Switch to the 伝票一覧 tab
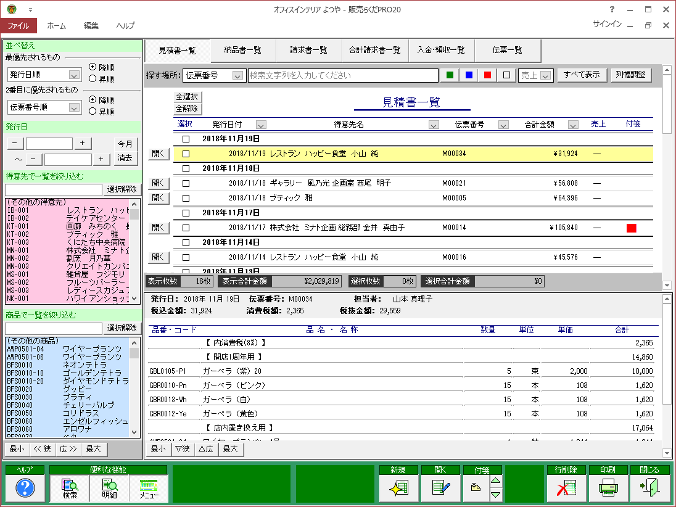 tap(508, 51)
